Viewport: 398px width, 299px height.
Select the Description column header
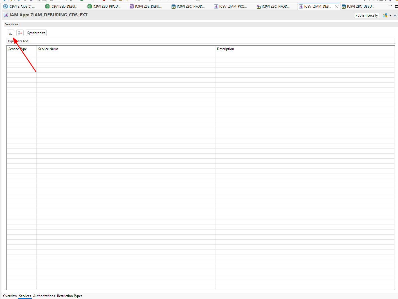click(305, 49)
